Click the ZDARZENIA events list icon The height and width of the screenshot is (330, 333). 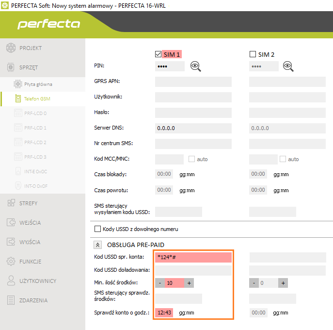[11, 300]
